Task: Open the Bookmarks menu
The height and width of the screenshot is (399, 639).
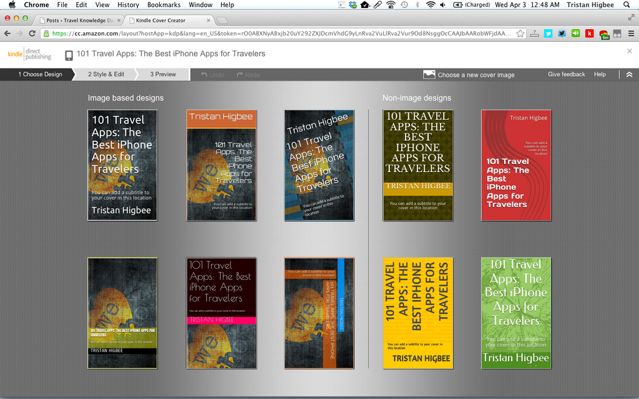Action: tap(164, 5)
